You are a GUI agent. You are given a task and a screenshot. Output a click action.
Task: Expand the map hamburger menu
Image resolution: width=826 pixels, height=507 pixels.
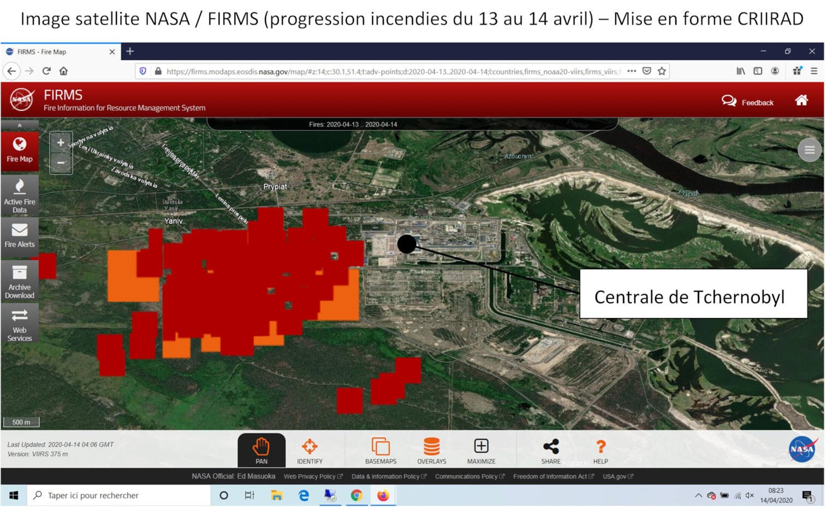click(809, 150)
